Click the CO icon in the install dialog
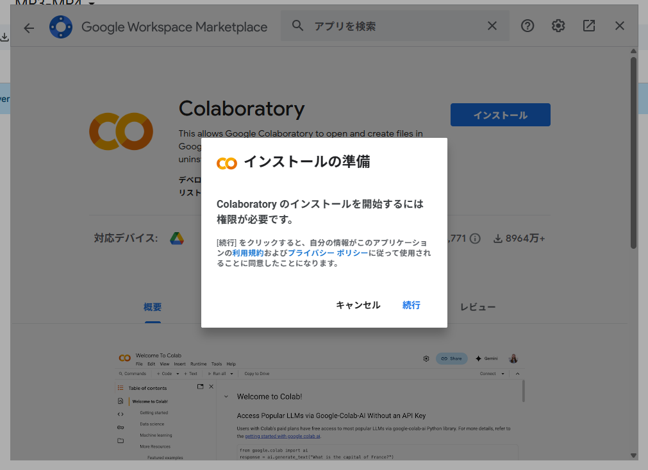 coord(227,164)
